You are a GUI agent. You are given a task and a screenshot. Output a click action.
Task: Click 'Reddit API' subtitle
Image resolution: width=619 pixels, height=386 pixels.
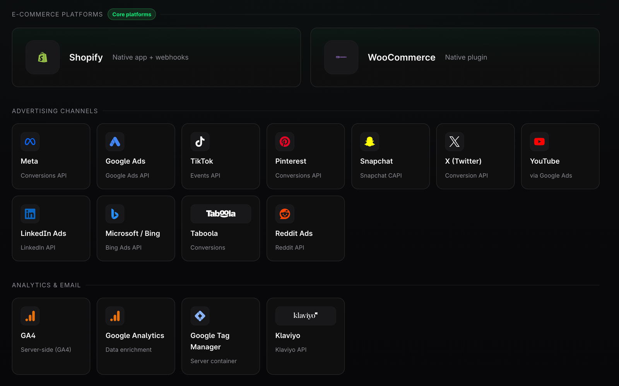(289, 248)
